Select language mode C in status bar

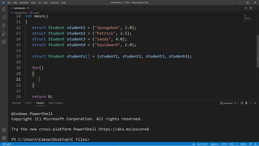[x=237, y=144]
